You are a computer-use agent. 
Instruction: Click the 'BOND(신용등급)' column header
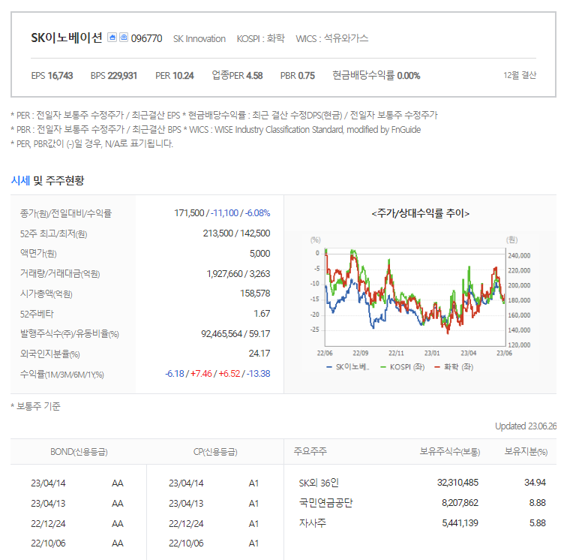pyautogui.click(x=79, y=452)
